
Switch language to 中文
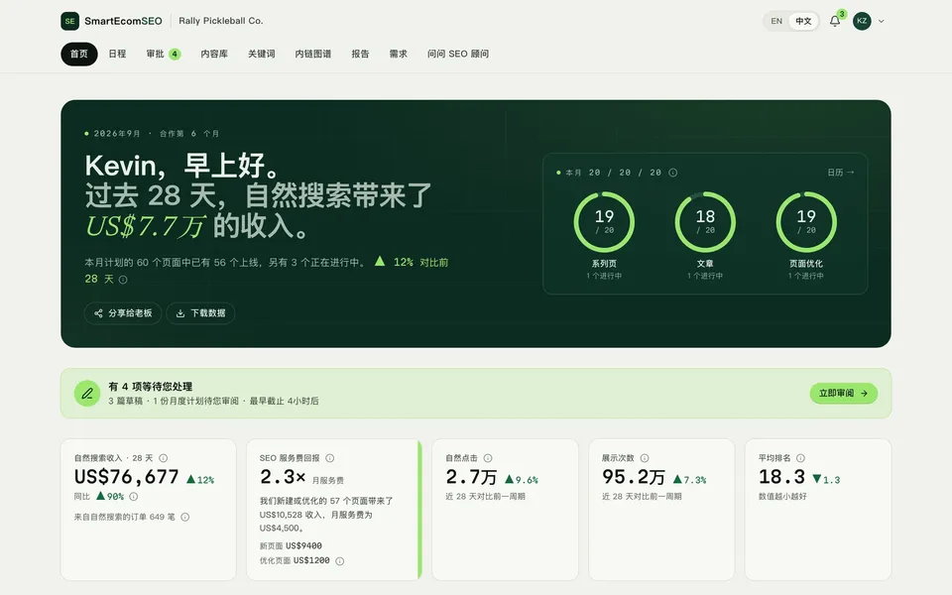point(803,21)
